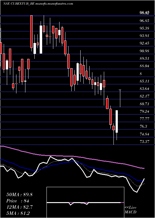Click the 89.51 price axis label

[144, 59]
